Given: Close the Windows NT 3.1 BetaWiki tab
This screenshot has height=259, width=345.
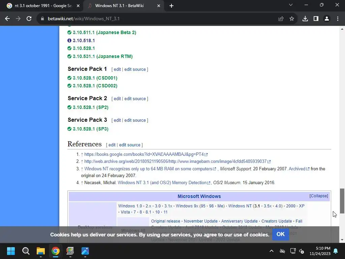Looking at the screenshot, I should click(x=159, y=6).
